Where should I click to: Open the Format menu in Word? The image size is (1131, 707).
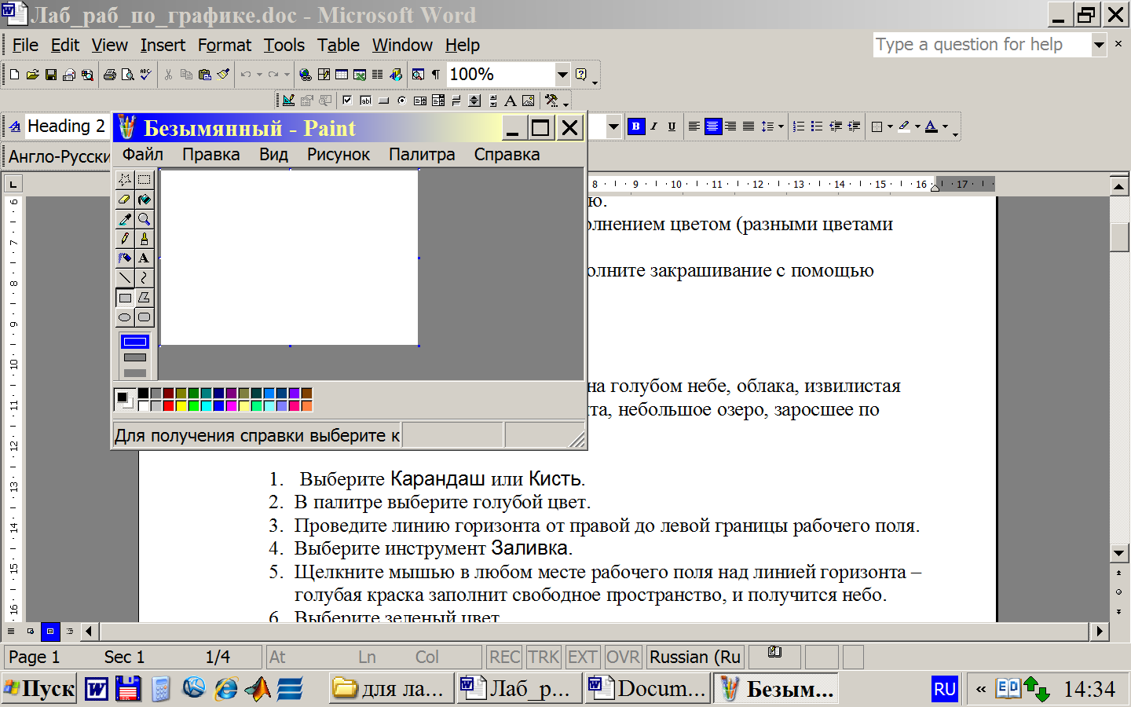coord(225,46)
